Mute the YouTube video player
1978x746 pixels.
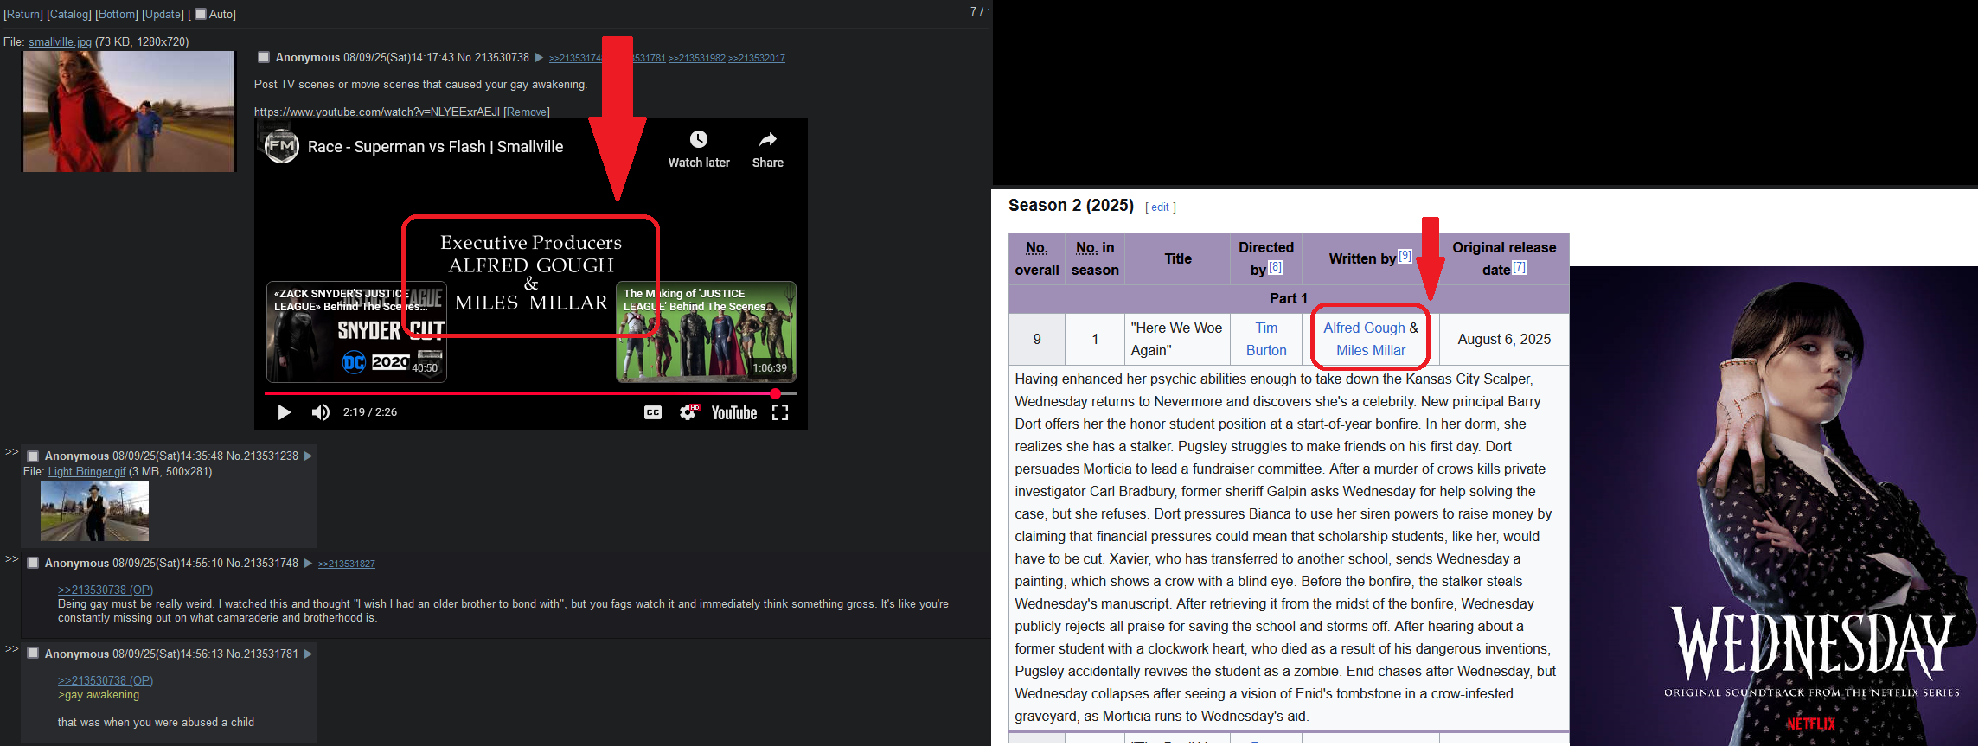pyautogui.click(x=320, y=412)
